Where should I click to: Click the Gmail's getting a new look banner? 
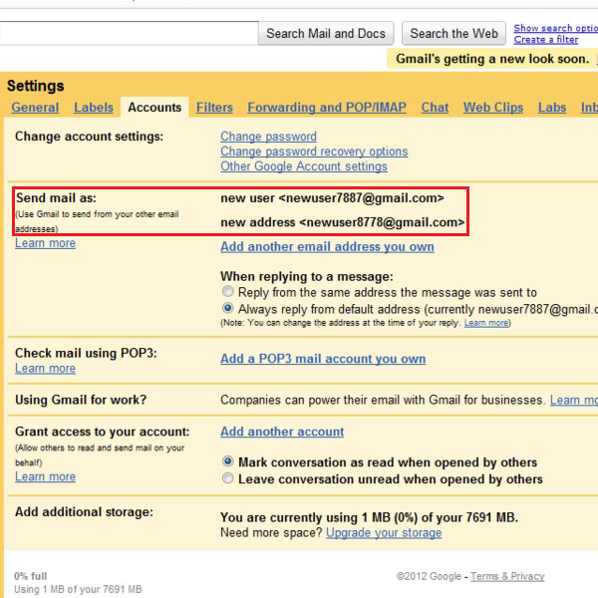[x=492, y=59]
